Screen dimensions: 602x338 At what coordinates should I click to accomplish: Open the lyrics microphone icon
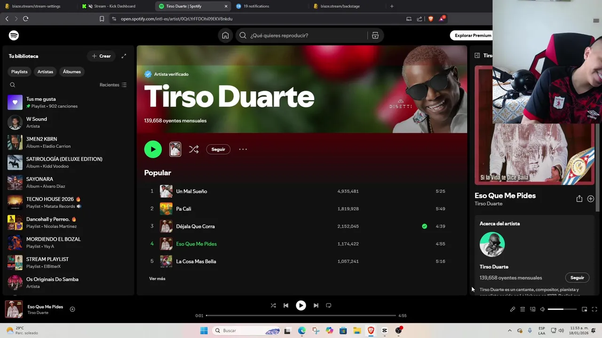coord(513,309)
